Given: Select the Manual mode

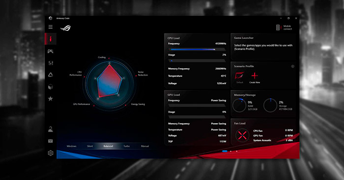Looking at the screenshot, I should tap(145, 146).
